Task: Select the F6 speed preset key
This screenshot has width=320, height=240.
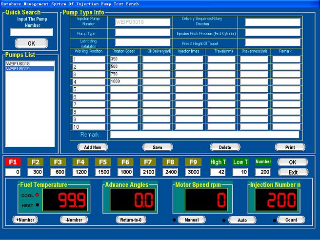Action: click(125, 162)
